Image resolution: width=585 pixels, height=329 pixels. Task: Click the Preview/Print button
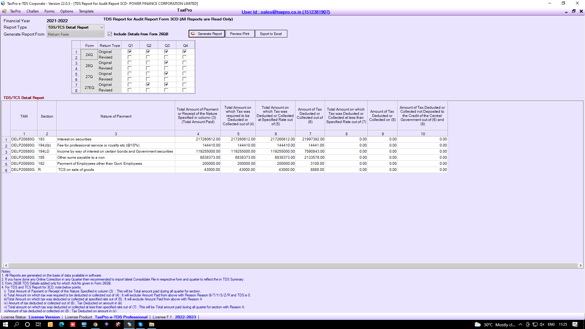coord(240,34)
